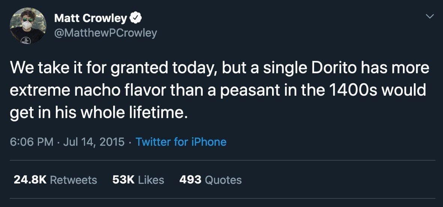The height and width of the screenshot is (207, 443).
Task: Click the Quotes label text
Action: (223, 180)
